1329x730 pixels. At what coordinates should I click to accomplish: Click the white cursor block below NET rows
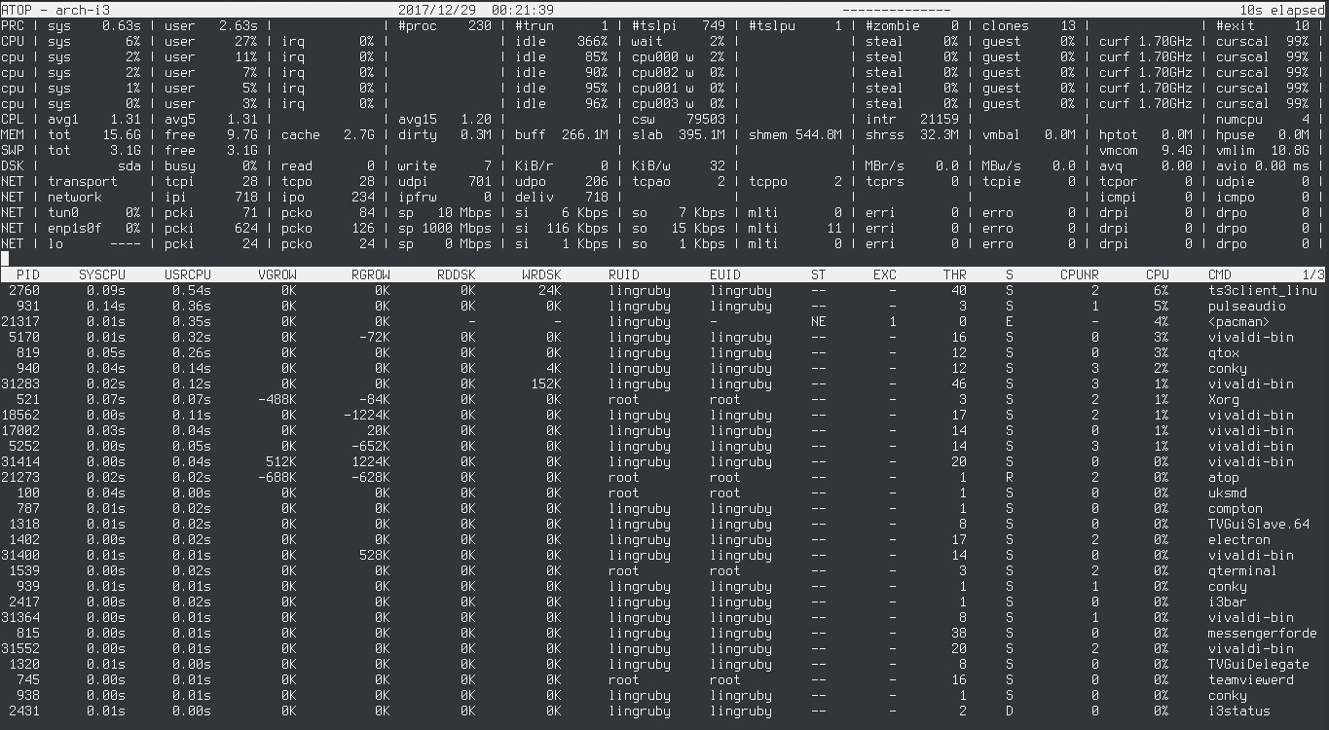point(5,259)
